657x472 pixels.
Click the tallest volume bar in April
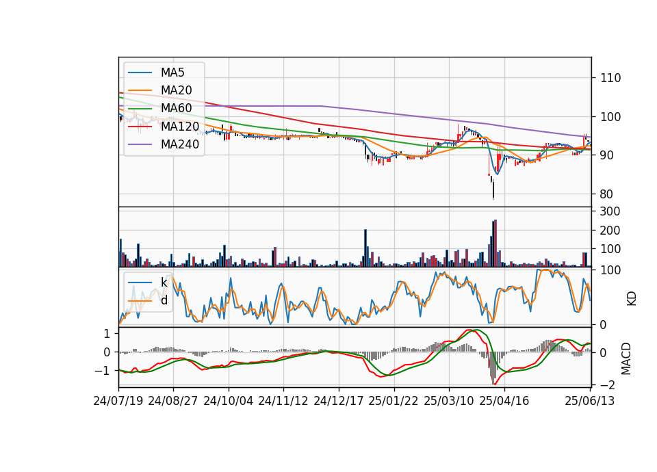click(x=495, y=243)
